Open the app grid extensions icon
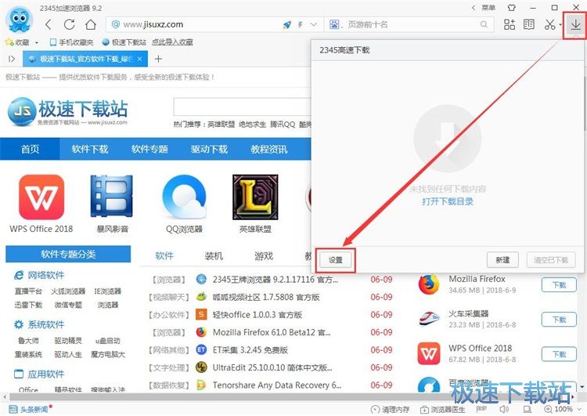The height and width of the screenshot is (416, 587). click(x=510, y=25)
